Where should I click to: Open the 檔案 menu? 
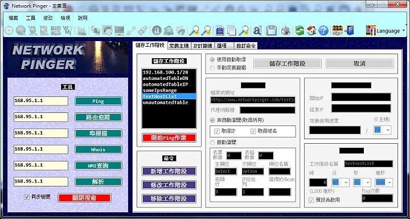tap(13, 18)
